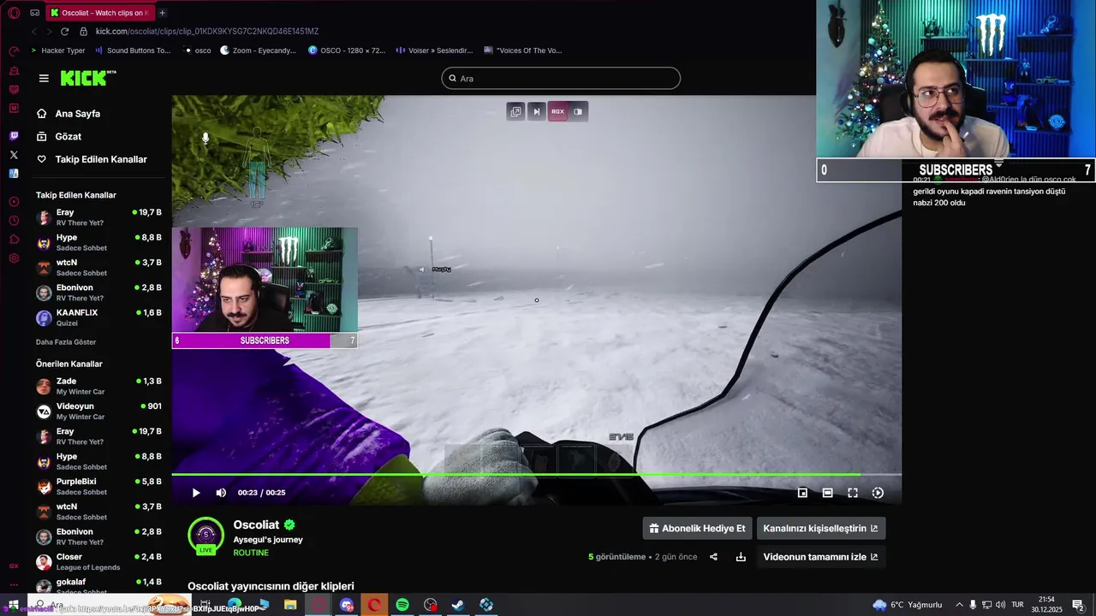The height and width of the screenshot is (616, 1096).
Task: Click Abonelik Hediye Et button
Action: [697, 528]
